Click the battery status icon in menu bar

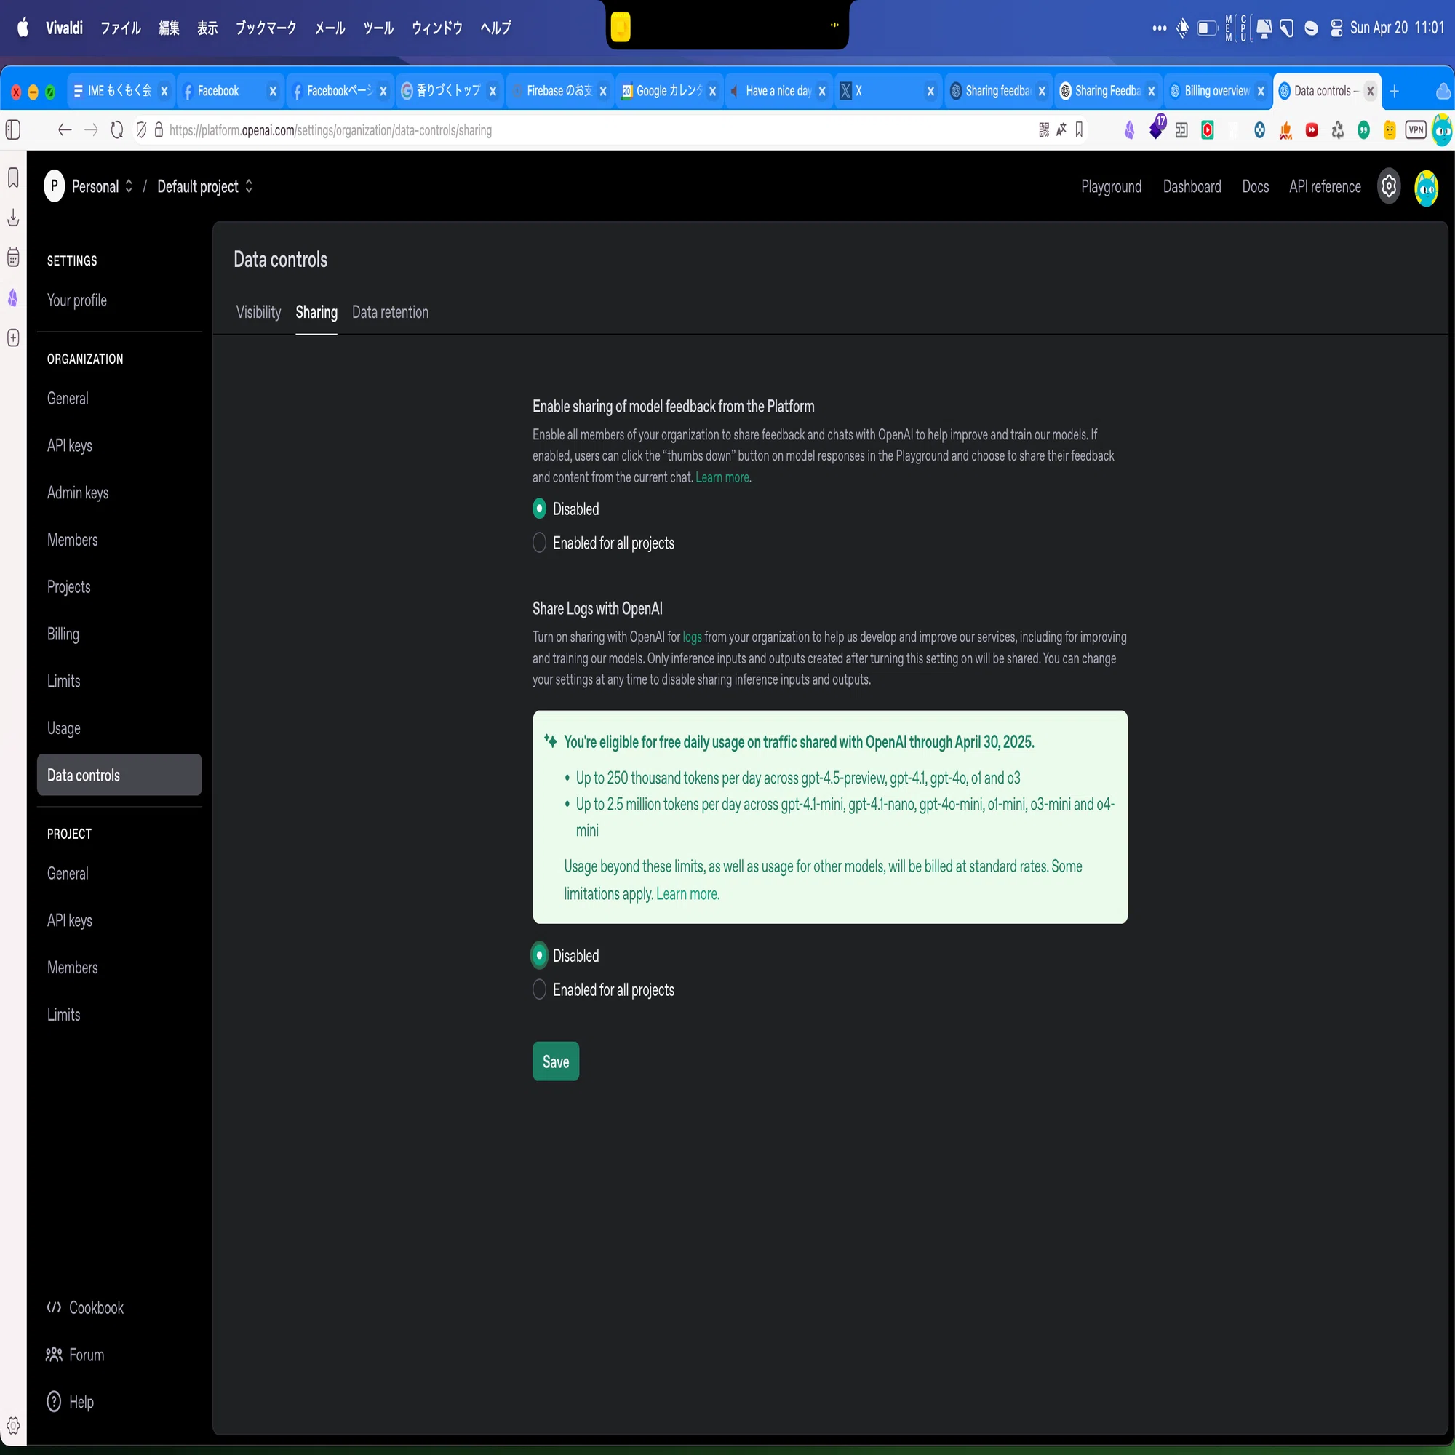[x=1207, y=28]
